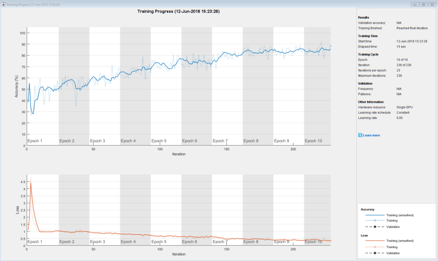Click the Iteration value 230 of 230

tap(404, 65)
